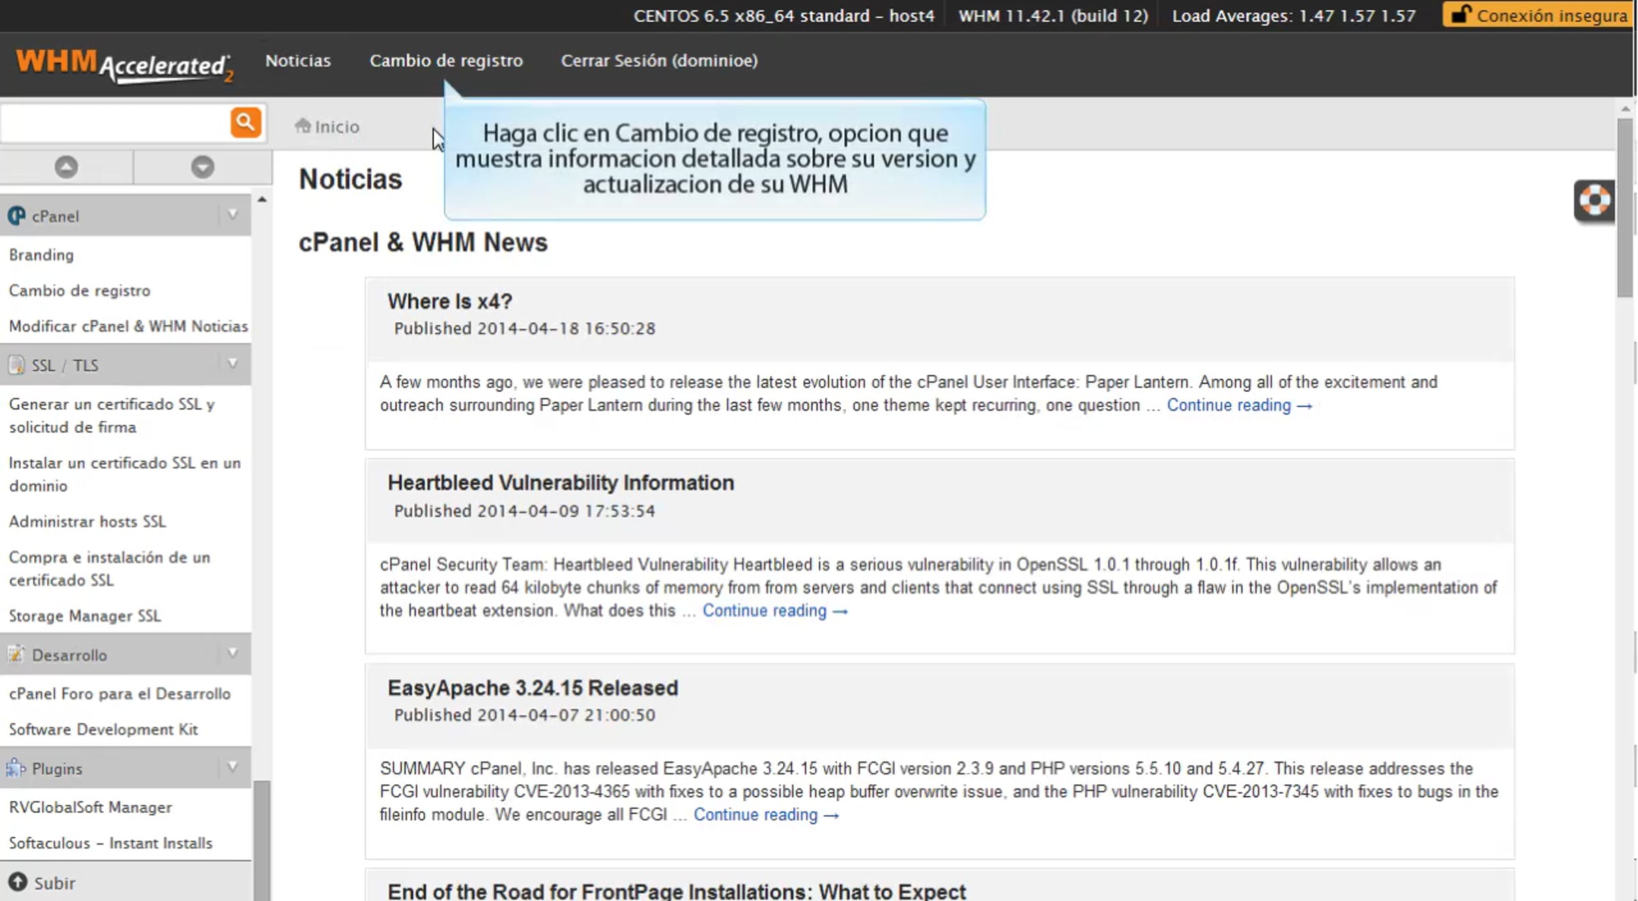
Task: Click the SSL / TLS section icon
Action: (16, 365)
